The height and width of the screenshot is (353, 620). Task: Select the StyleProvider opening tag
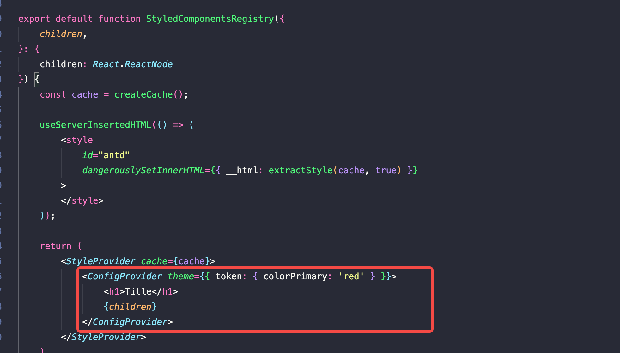100,261
